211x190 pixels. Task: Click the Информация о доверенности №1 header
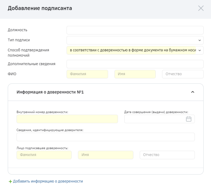click(x=105, y=92)
